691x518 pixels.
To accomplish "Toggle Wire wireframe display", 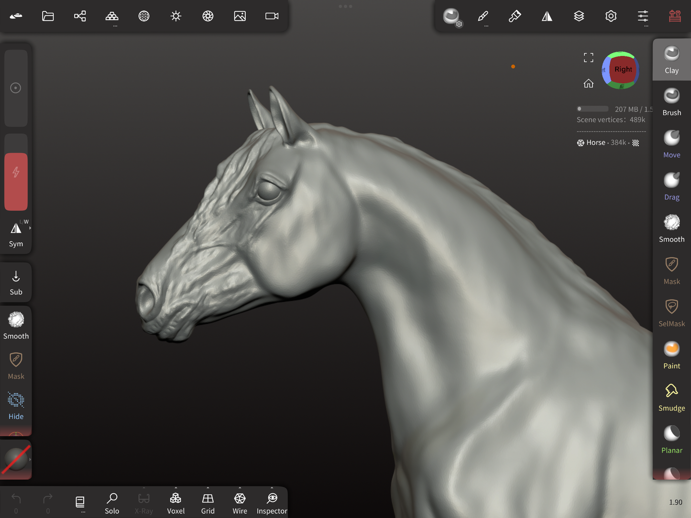I will click(240, 503).
